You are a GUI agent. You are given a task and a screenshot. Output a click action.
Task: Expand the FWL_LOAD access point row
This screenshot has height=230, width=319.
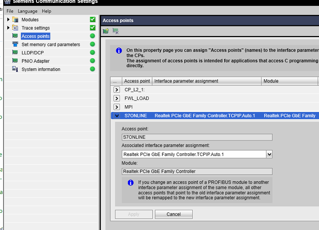point(117,98)
